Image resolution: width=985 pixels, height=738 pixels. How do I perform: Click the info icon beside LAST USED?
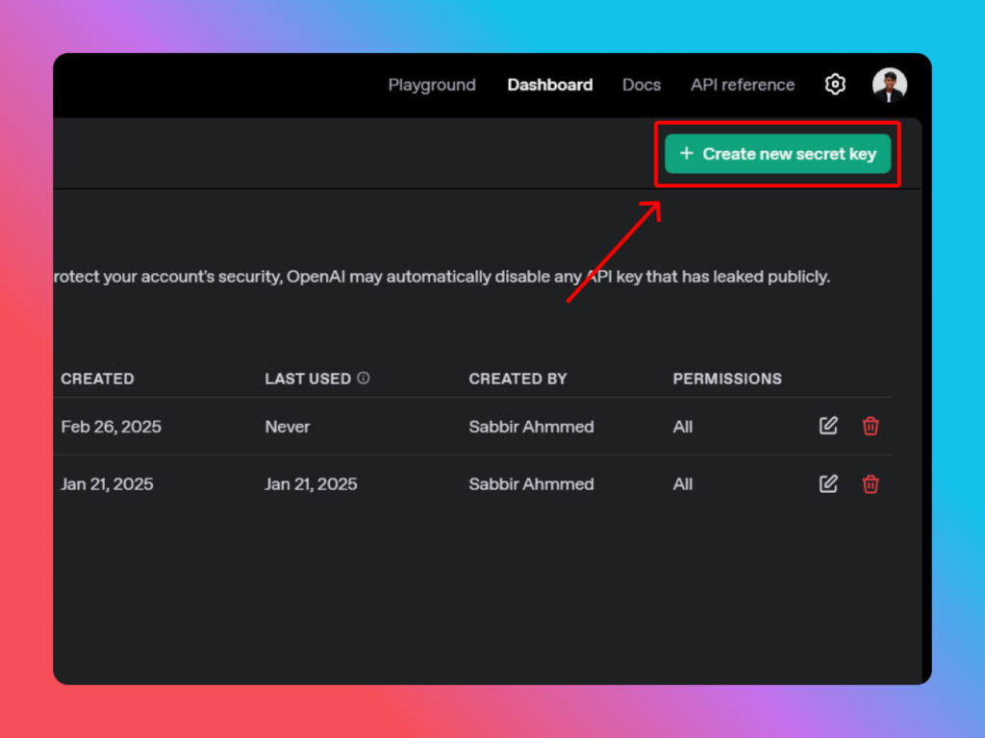364,378
